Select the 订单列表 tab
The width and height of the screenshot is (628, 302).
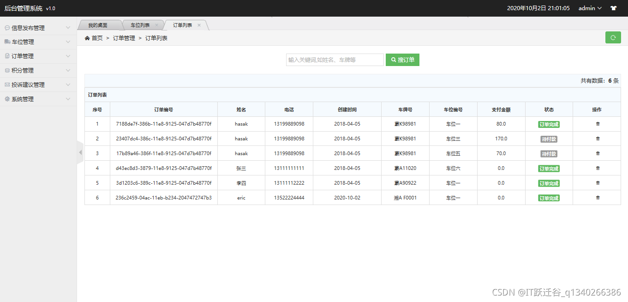(183, 25)
